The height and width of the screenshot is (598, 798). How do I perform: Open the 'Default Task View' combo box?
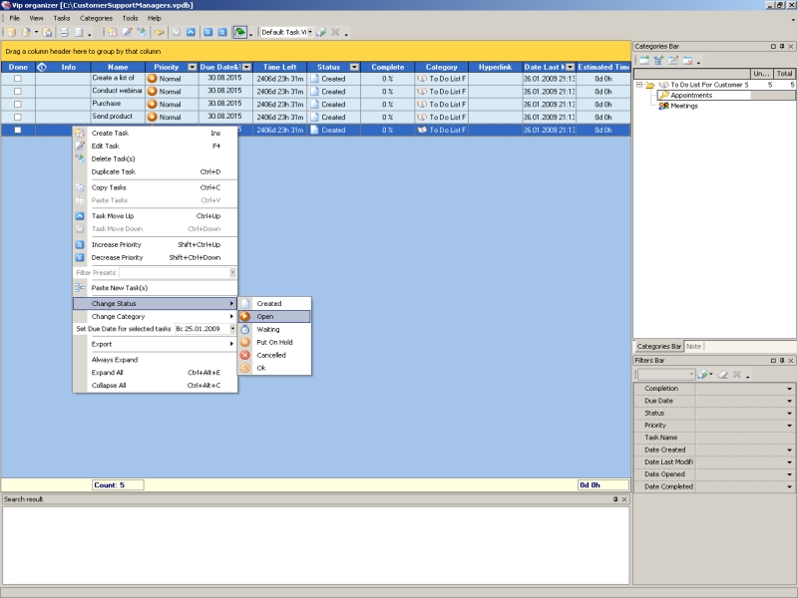coord(310,32)
